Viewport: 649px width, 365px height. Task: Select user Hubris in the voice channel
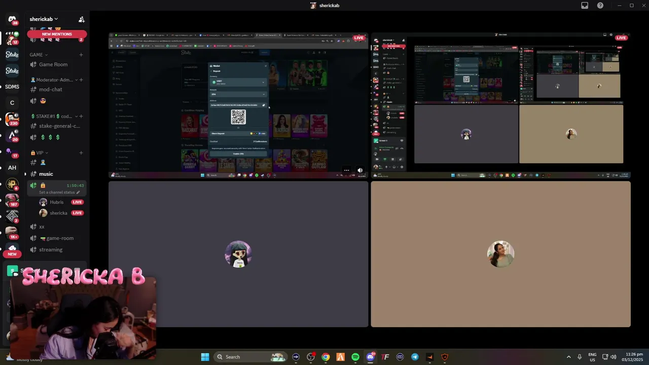(61, 202)
